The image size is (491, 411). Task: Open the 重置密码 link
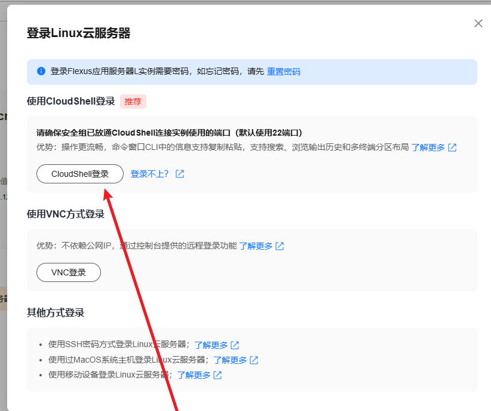(283, 72)
